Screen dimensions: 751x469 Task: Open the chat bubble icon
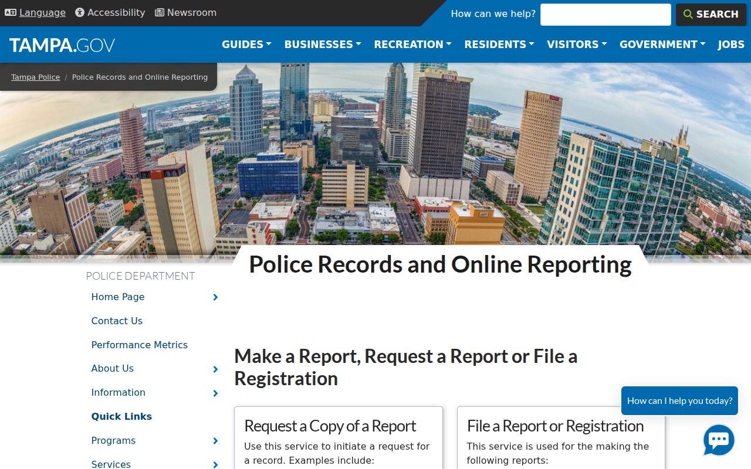click(719, 440)
